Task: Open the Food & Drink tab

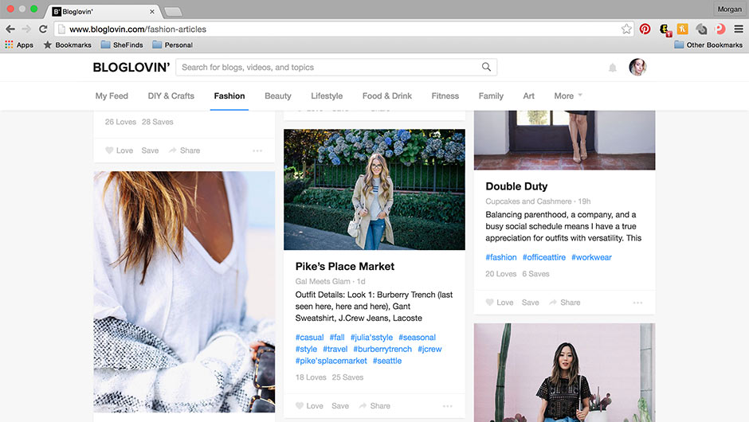Action: [x=387, y=96]
